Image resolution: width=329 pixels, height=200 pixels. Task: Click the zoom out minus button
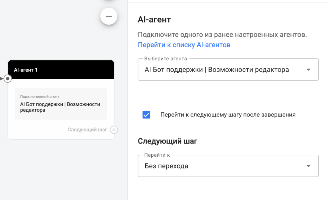pos(109,16)
